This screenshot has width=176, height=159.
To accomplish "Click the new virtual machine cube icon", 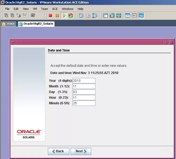I will point(18,15).
